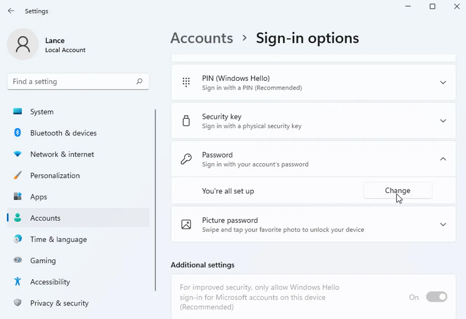Click the Password key icon

(186, 159)
